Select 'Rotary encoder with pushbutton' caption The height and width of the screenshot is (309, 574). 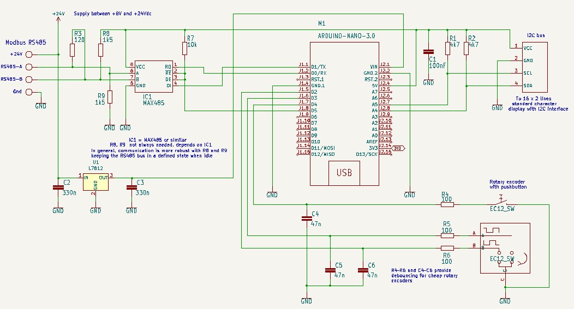point(508,184)
